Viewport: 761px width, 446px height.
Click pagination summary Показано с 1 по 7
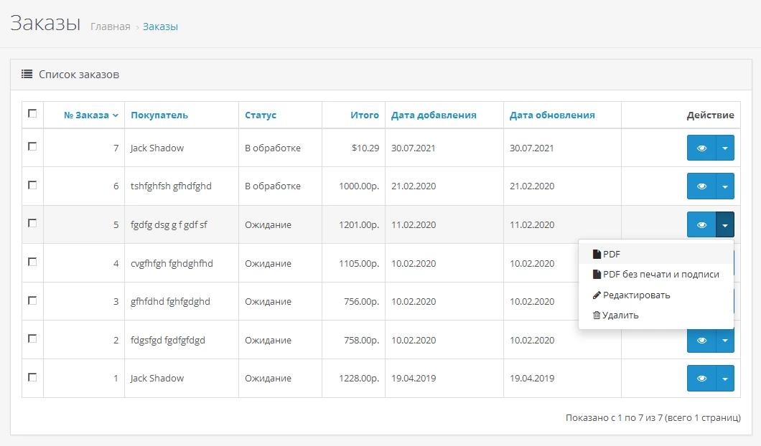653,417
